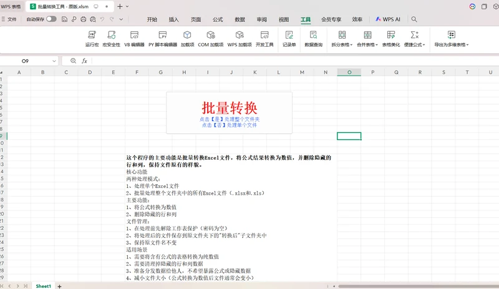The width and height of the screenshot is (499, 289).
Task: Open the WPS AI tab
Action: click(x=387, y=19)
